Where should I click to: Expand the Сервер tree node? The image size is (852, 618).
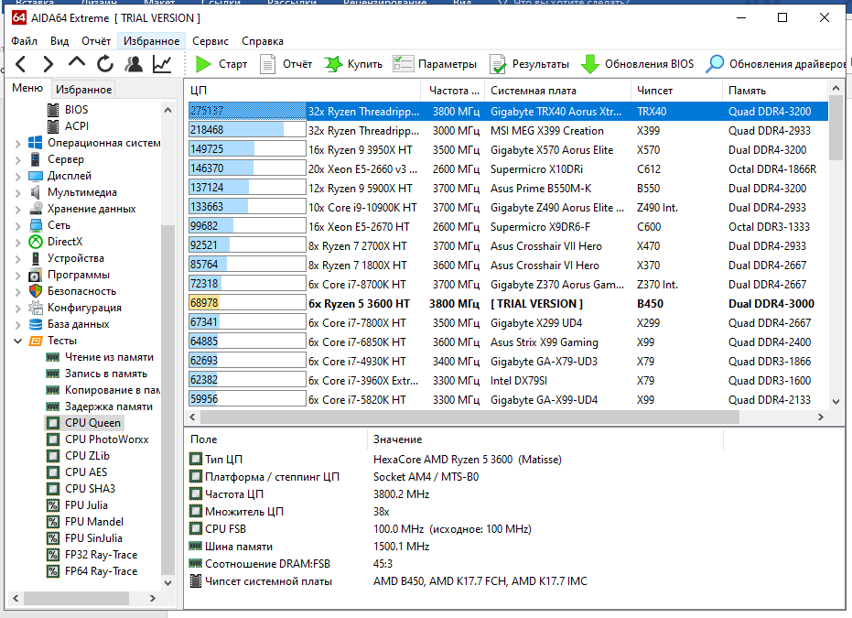pyautogui.click(x=18, y=160)
